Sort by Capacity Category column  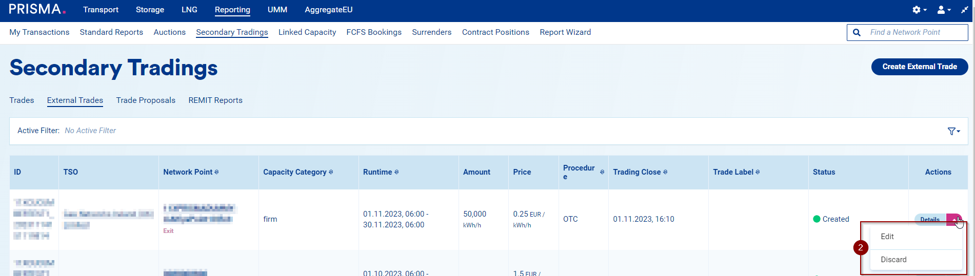tap(331, 172)
